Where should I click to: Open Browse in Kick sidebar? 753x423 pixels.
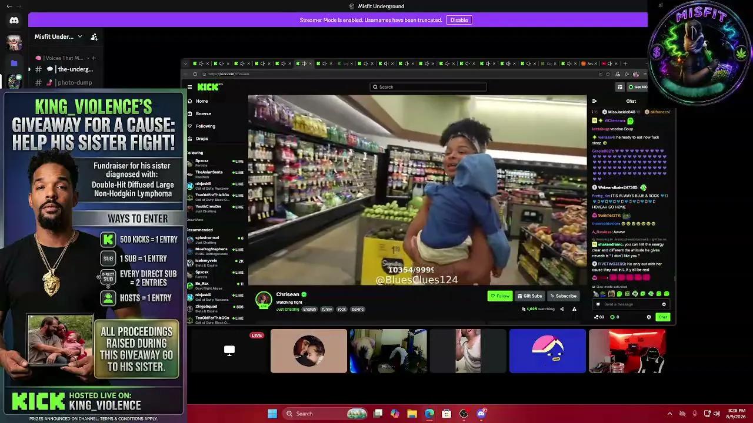tap(204, 113)
